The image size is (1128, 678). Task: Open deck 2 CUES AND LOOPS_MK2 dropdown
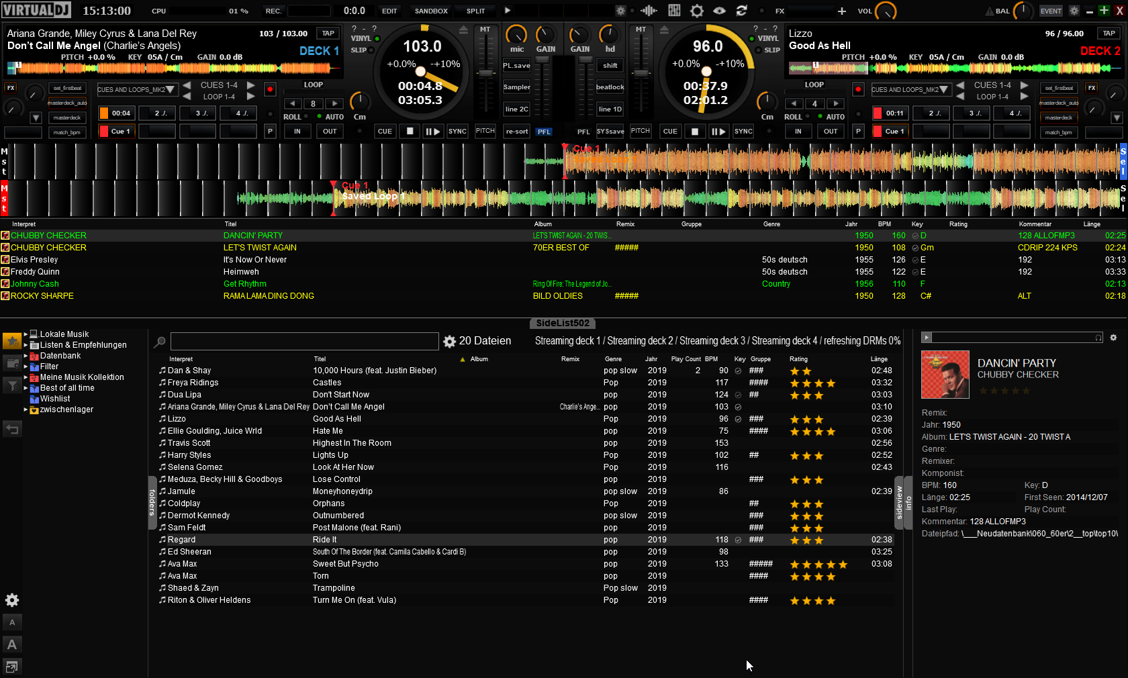[910, 89]
